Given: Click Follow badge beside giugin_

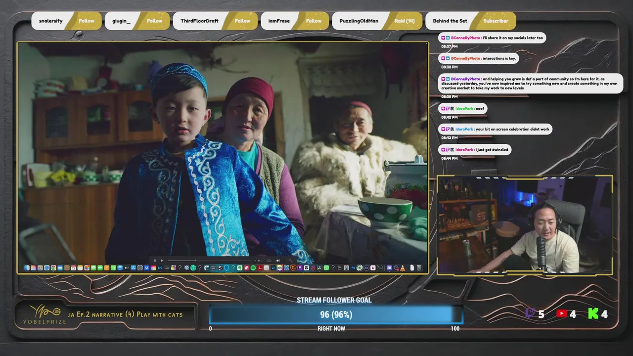Looking at the screenshot, I should [155, 21].
